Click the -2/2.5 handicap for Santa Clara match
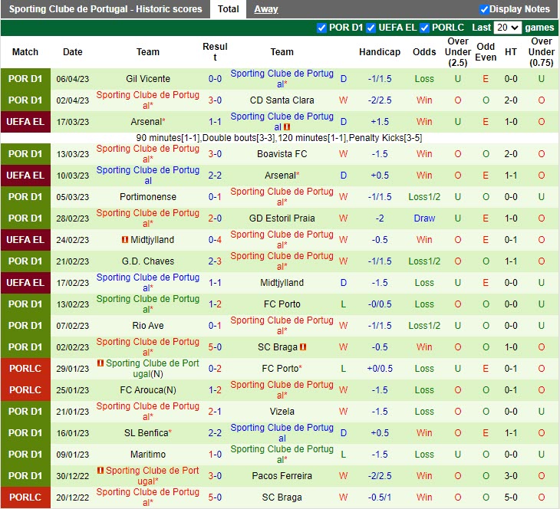560x509 pixels. 380,100
